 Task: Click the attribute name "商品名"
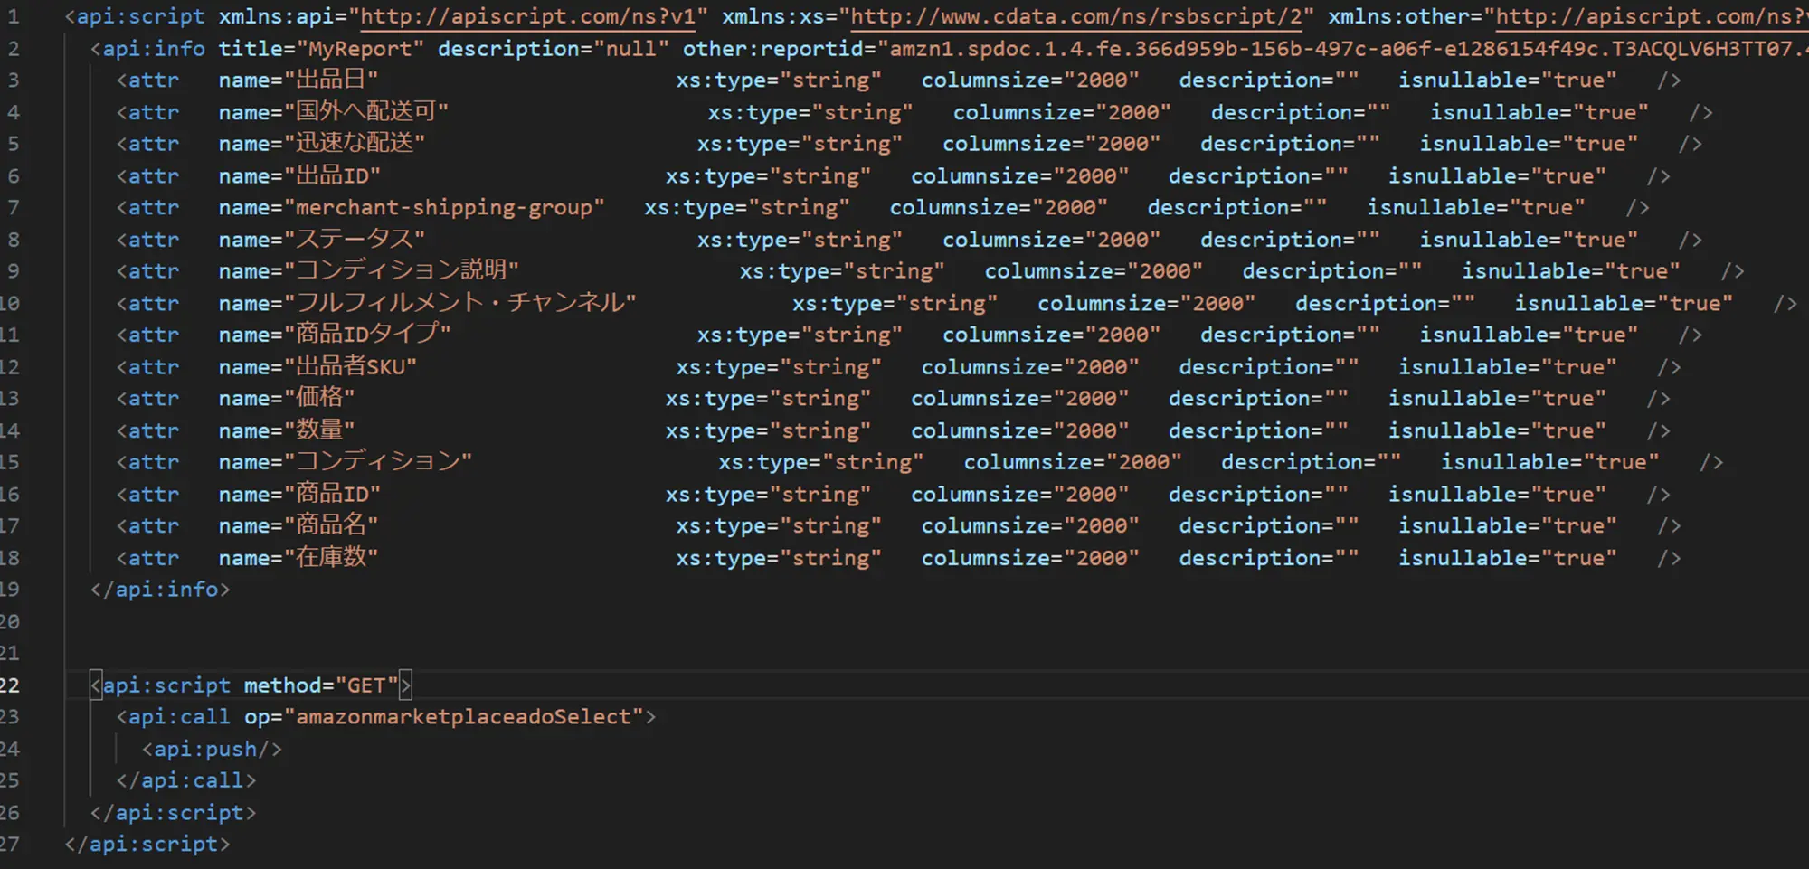tap(331, 526)
